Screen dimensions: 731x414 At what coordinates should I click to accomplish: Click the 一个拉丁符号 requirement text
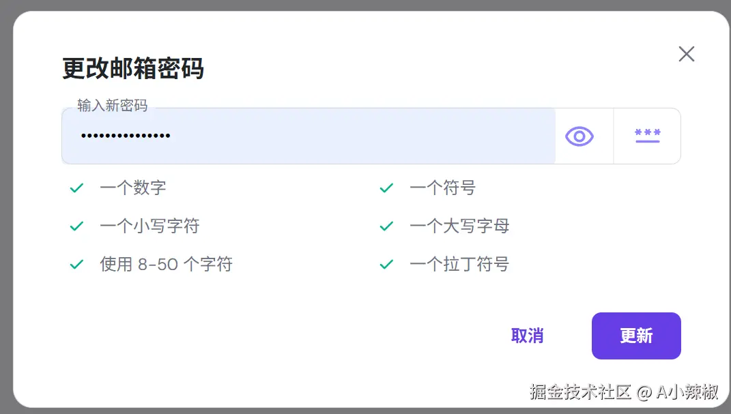point(459,264)
